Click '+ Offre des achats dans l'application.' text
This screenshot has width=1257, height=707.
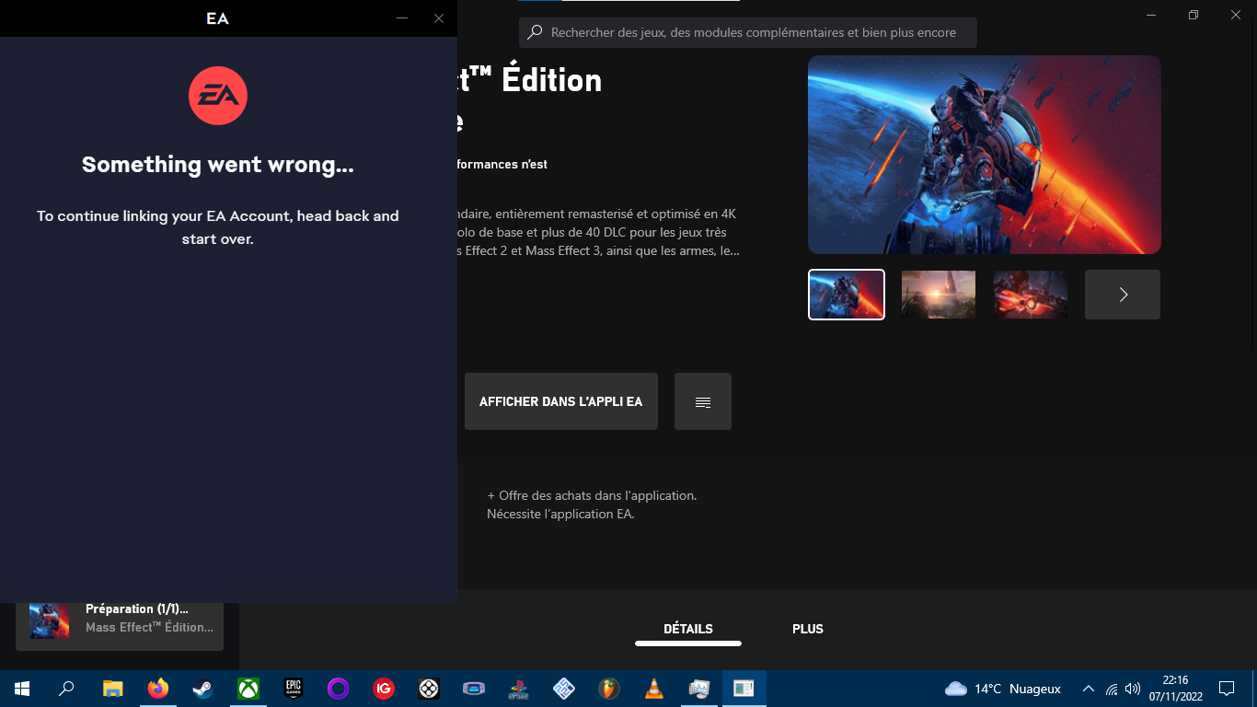[x=592, y=495]
